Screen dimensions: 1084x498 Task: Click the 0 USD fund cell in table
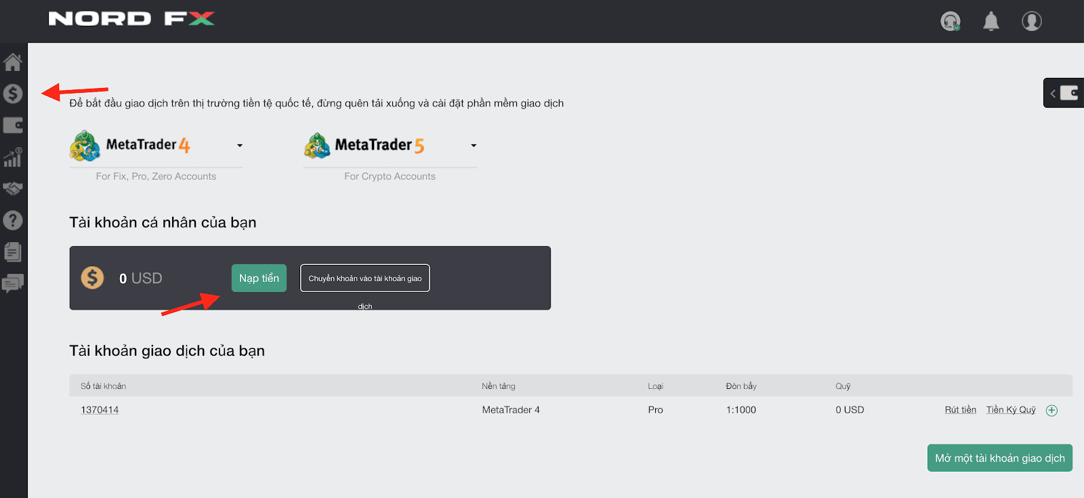850,410
